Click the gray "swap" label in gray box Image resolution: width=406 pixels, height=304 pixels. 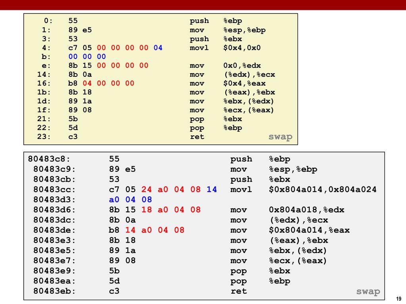tap(368, 292)
